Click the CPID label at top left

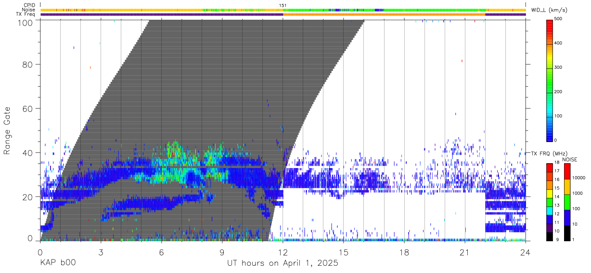(x=29, y=5)
